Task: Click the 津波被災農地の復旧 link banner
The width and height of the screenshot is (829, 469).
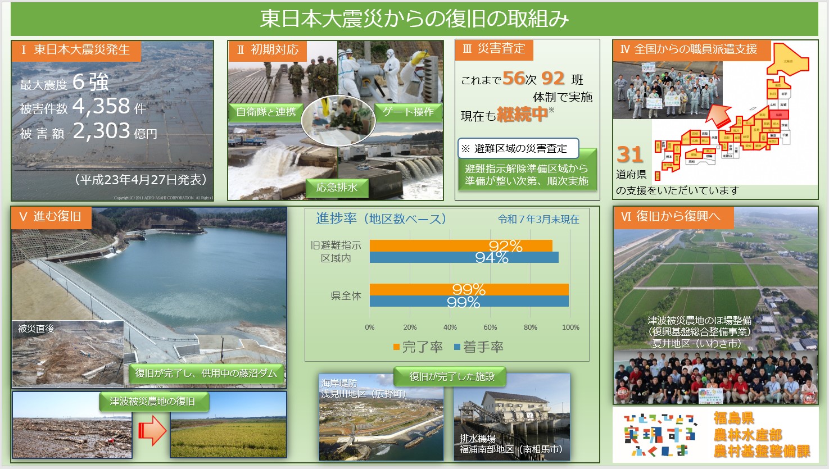Action: pos(153,402)
